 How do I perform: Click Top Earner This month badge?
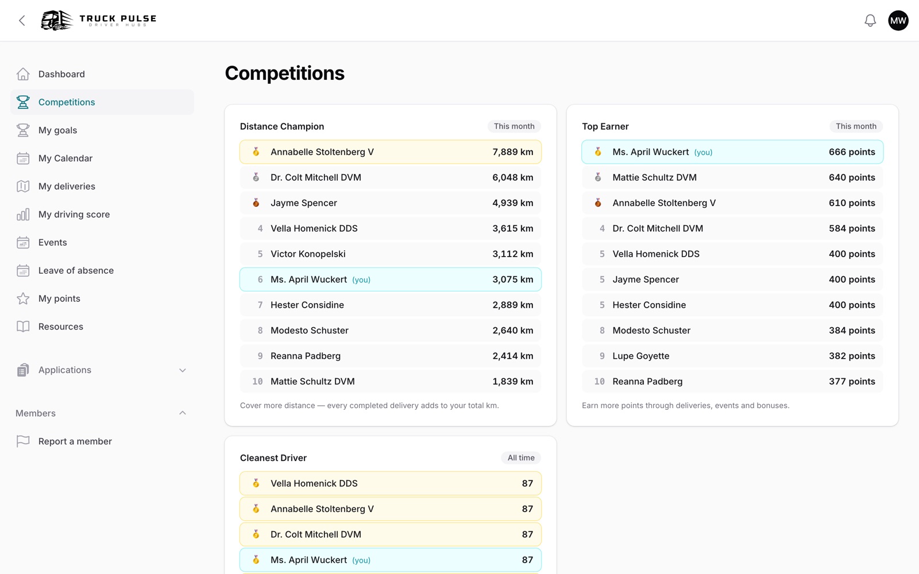[x=856, y=126]
